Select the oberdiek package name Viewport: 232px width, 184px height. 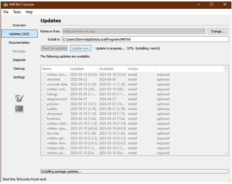(54, 80)
